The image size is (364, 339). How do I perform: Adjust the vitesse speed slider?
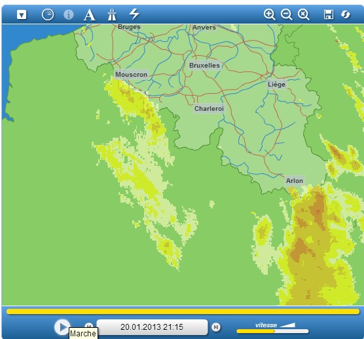[x=272, y=331]
